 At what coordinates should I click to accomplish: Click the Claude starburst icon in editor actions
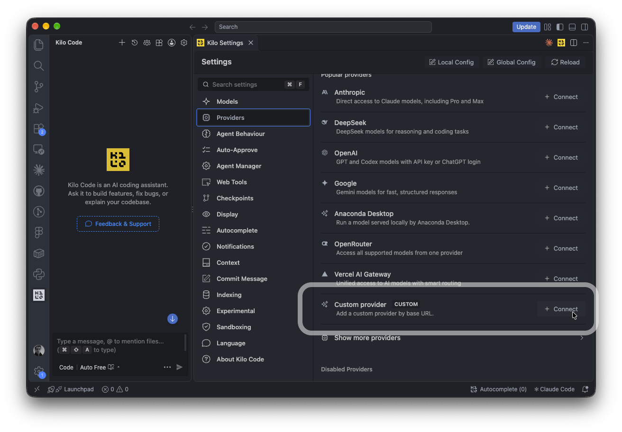click(549, 43)
